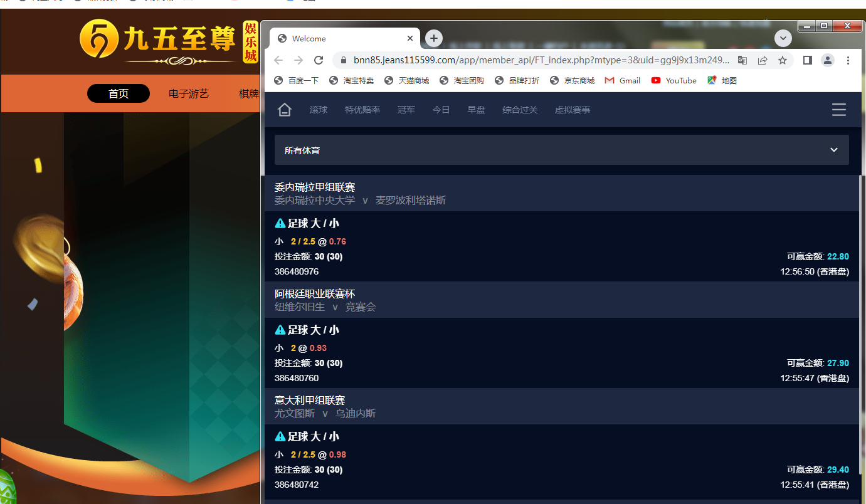Image resolution: width=866 pixels, height=504 pixels.
Task: Open the hamburger menu in betting page
Action: pos(838,110)
